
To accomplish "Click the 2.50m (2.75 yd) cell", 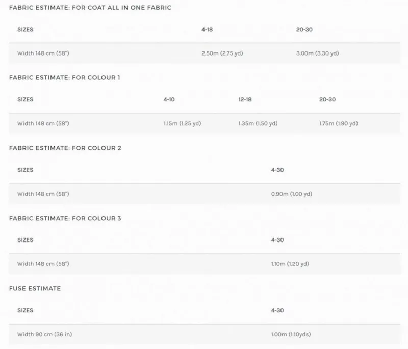I will [x=222, y=53].
